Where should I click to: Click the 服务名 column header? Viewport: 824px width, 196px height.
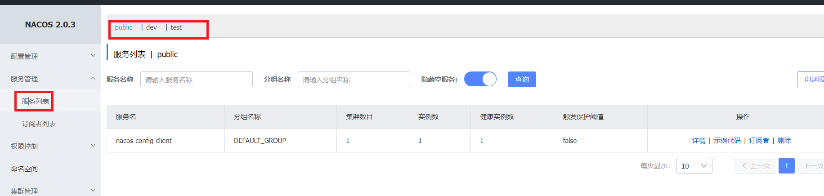(166, 117)
